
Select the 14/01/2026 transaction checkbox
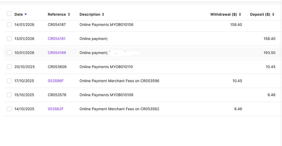pyautogui.click(x=9, y=25)
